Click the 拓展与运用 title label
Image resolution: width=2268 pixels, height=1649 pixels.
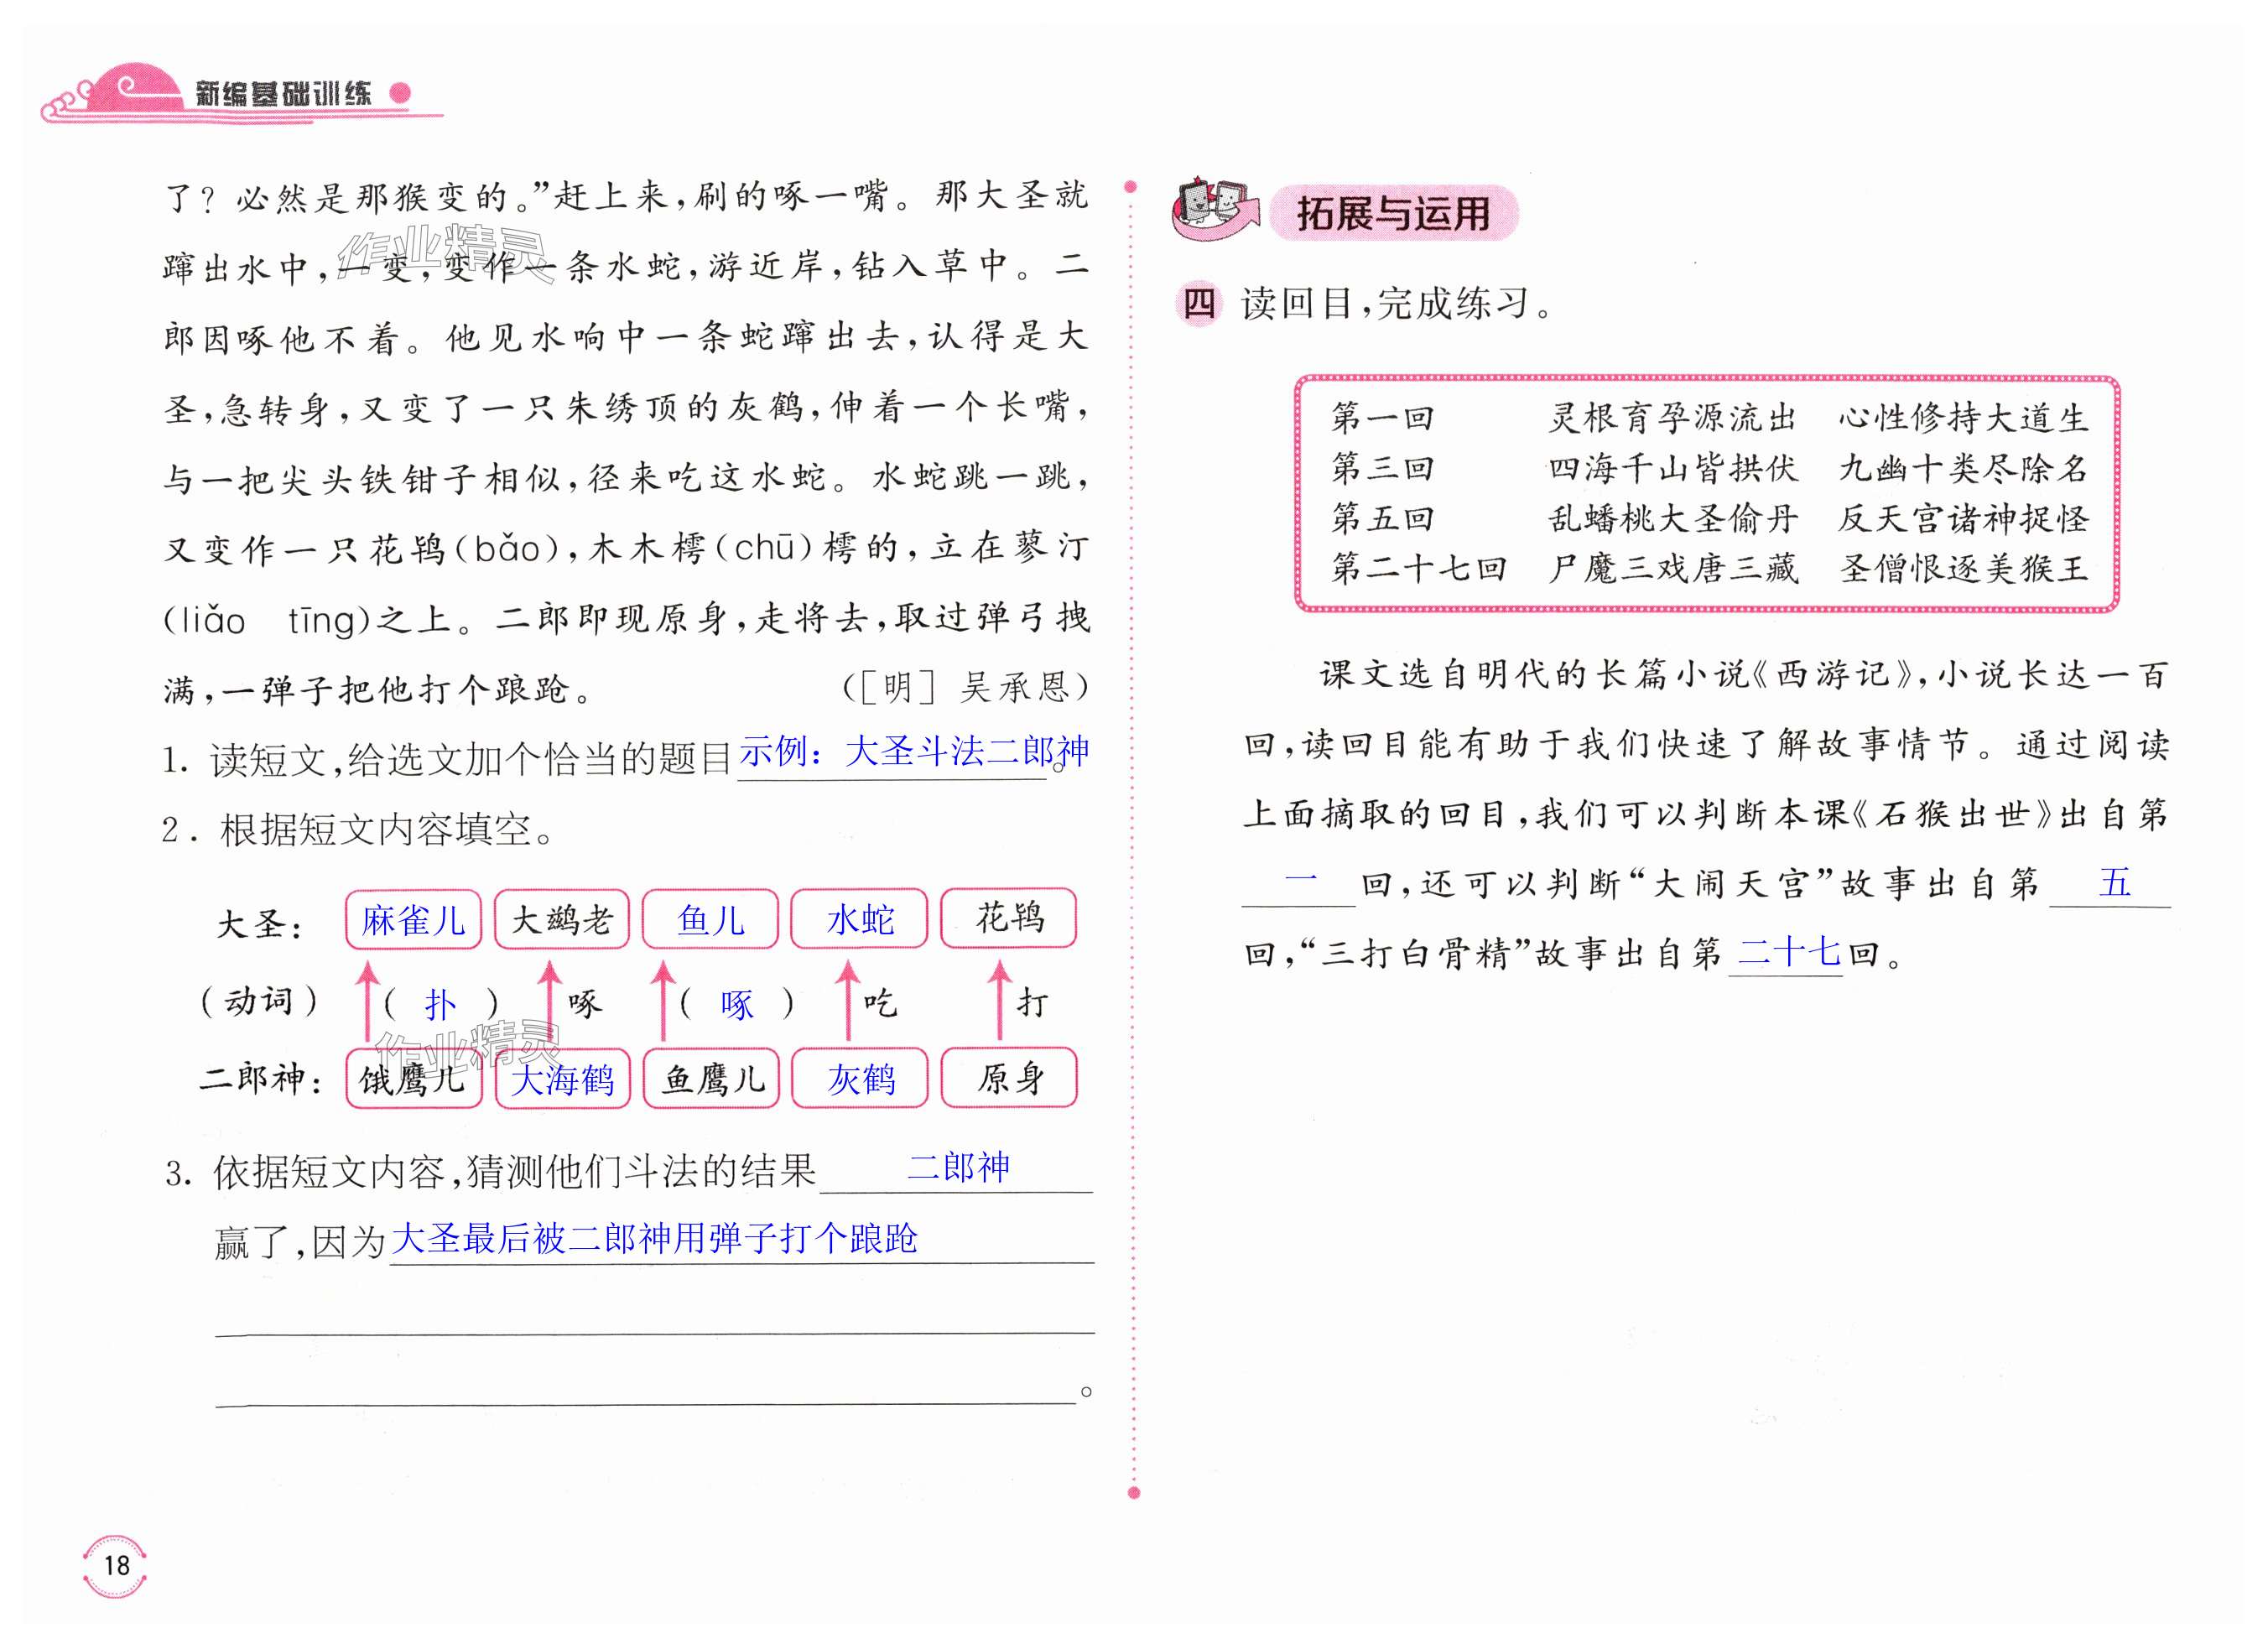click(x=1393, y=213)
